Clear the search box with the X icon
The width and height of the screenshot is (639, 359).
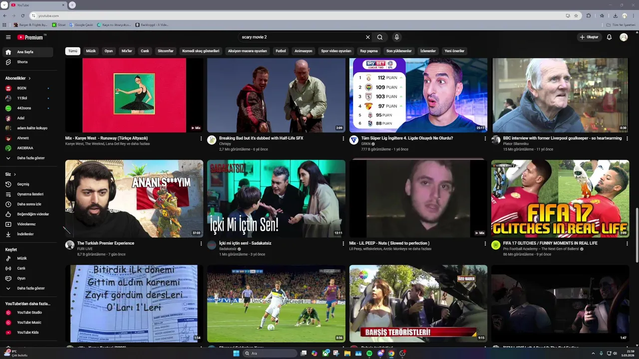pyautogui.click(x=368, y=37)
